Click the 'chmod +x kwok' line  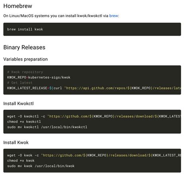[21, 161]
